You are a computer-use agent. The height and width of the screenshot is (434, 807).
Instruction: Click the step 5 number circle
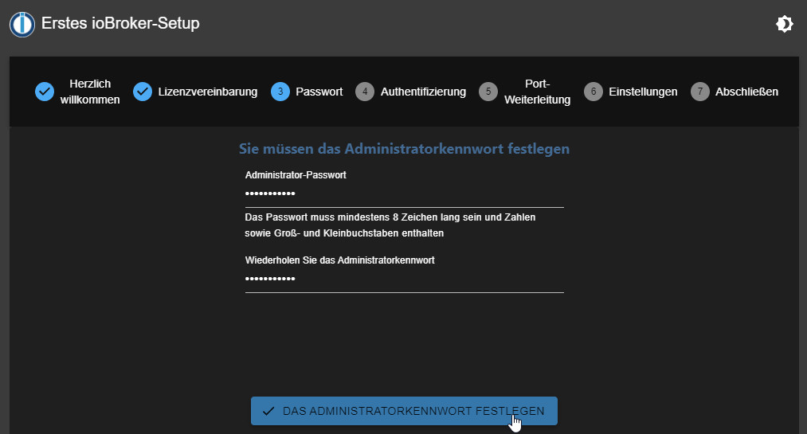click(488, 92)
